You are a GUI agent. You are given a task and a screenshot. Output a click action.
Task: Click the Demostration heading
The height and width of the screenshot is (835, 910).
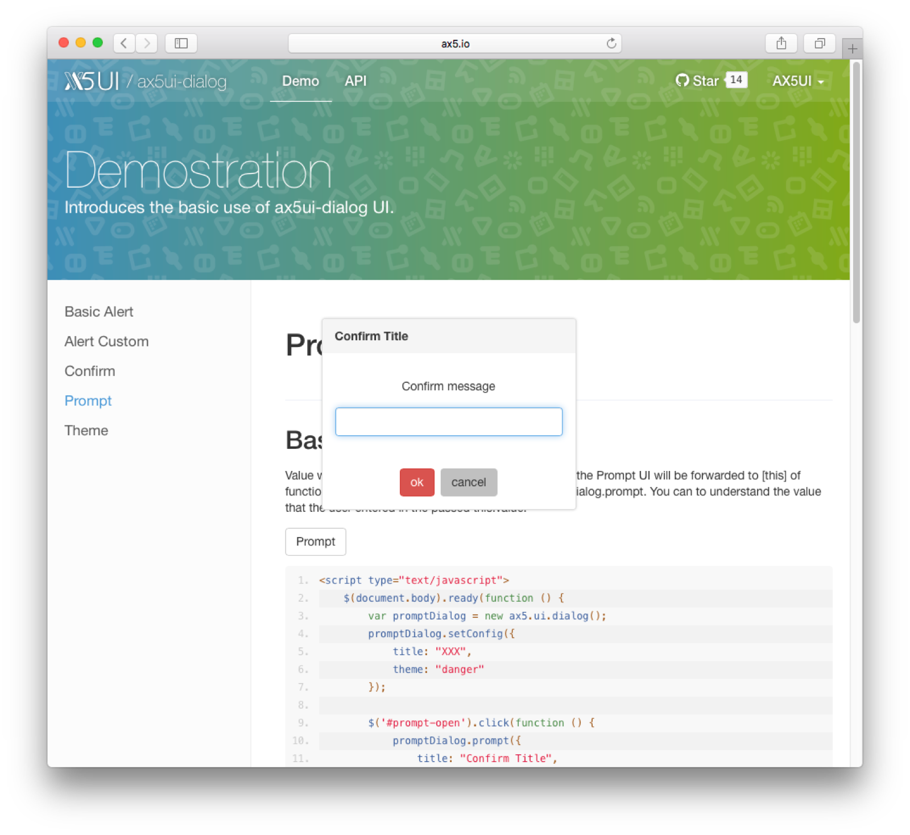tap(198, 170)
